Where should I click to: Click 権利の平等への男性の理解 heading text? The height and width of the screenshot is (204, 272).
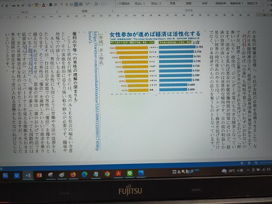(75, 67)
